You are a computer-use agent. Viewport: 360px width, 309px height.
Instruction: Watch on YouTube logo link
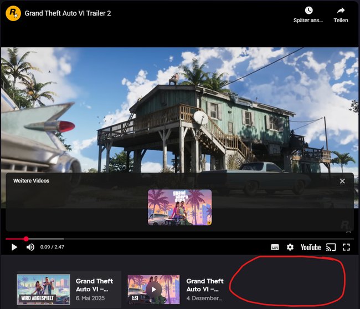[311, 247]
